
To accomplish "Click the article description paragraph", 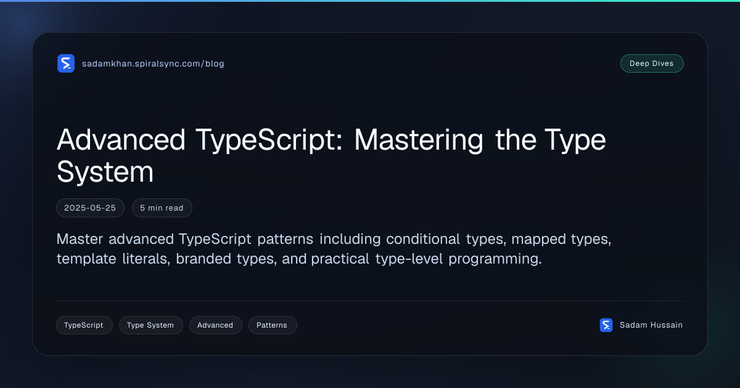I will click(334, 249).
